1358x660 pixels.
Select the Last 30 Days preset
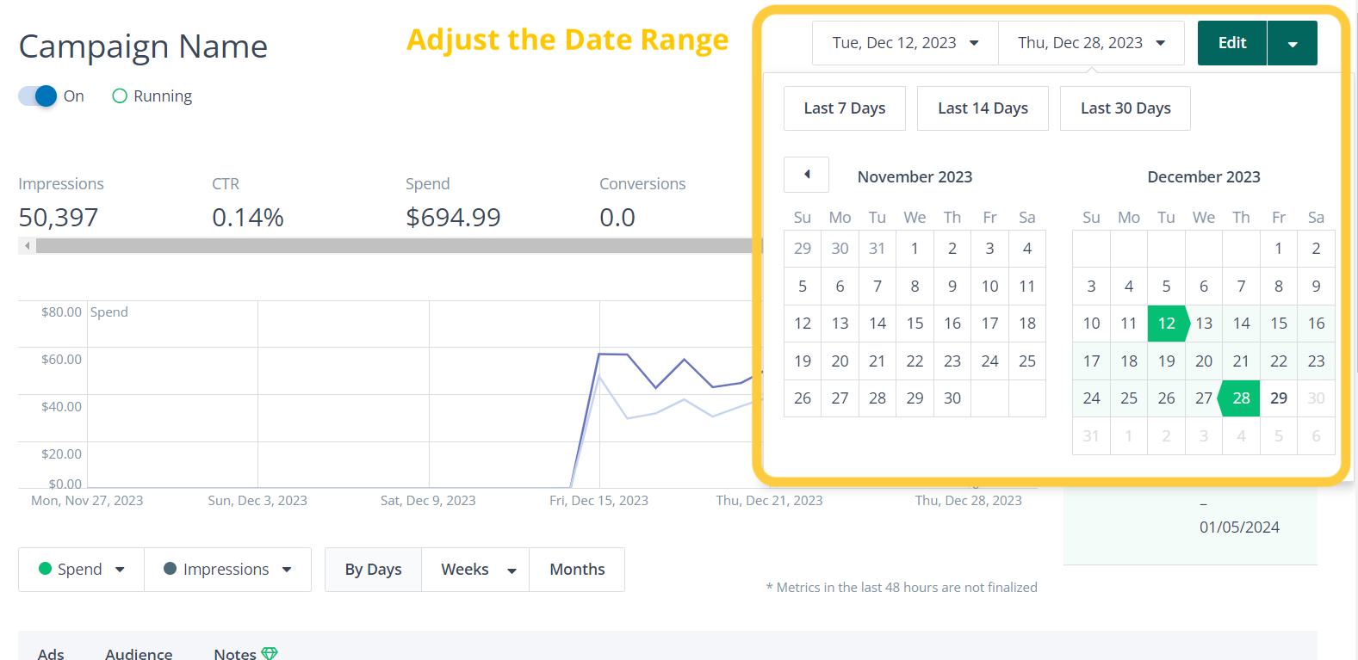(1125, 108)
